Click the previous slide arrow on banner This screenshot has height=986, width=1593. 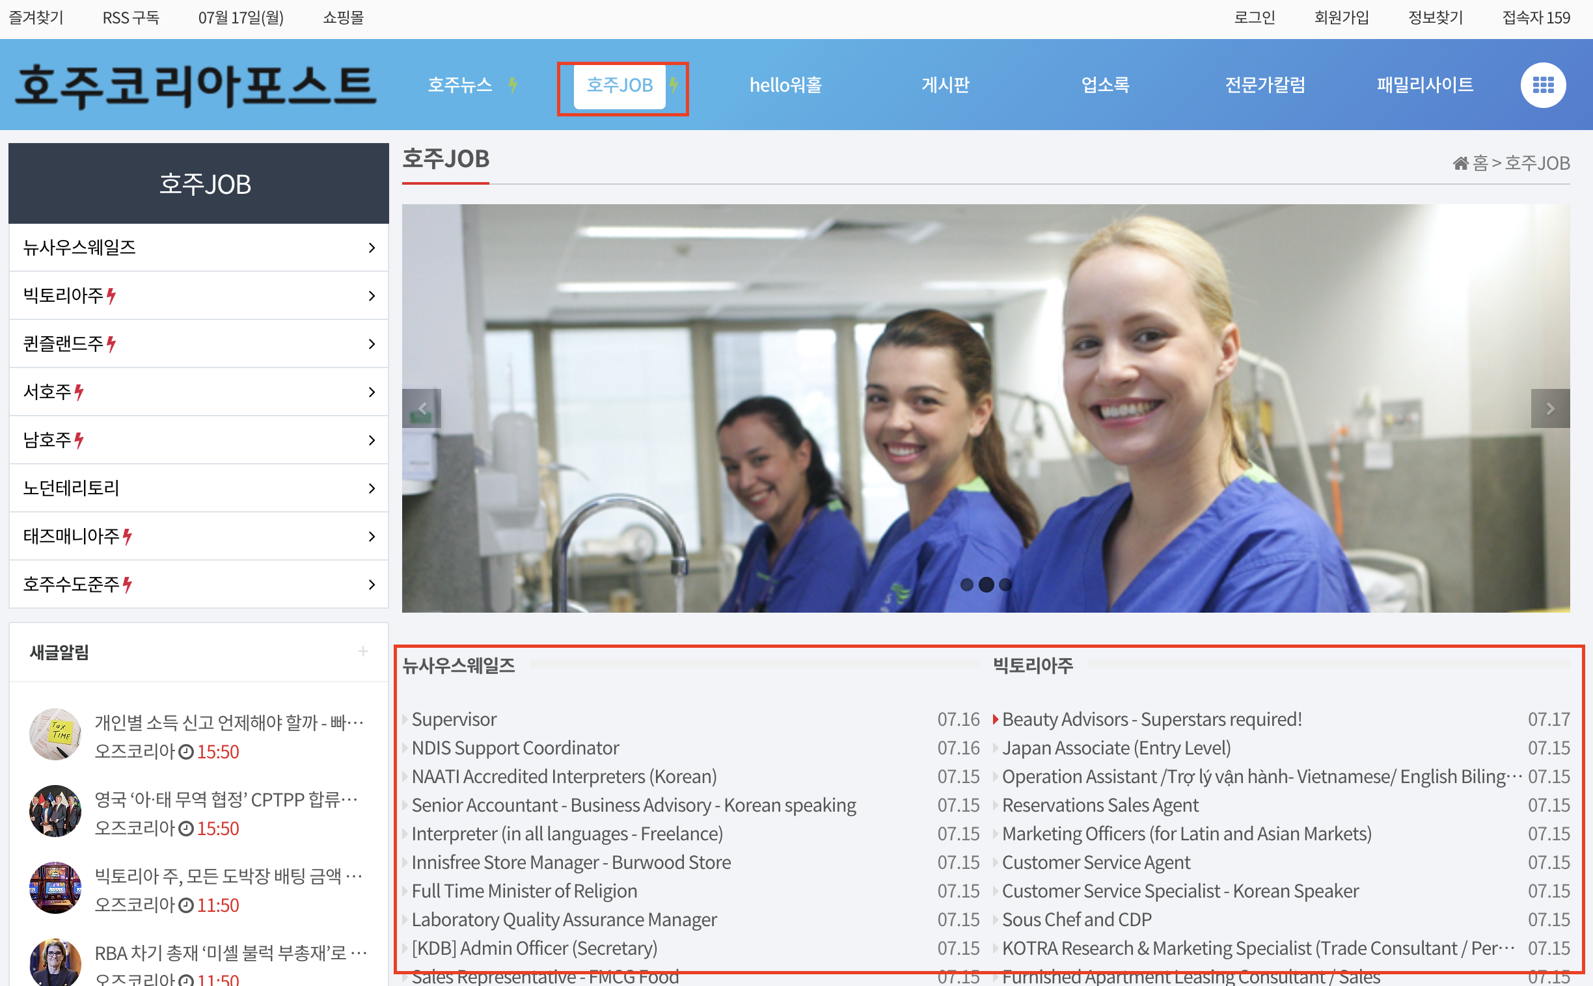click(x=422, y=408)
